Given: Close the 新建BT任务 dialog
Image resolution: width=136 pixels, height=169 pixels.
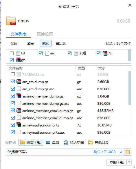Looking at the screenshot, I should 130,5.
